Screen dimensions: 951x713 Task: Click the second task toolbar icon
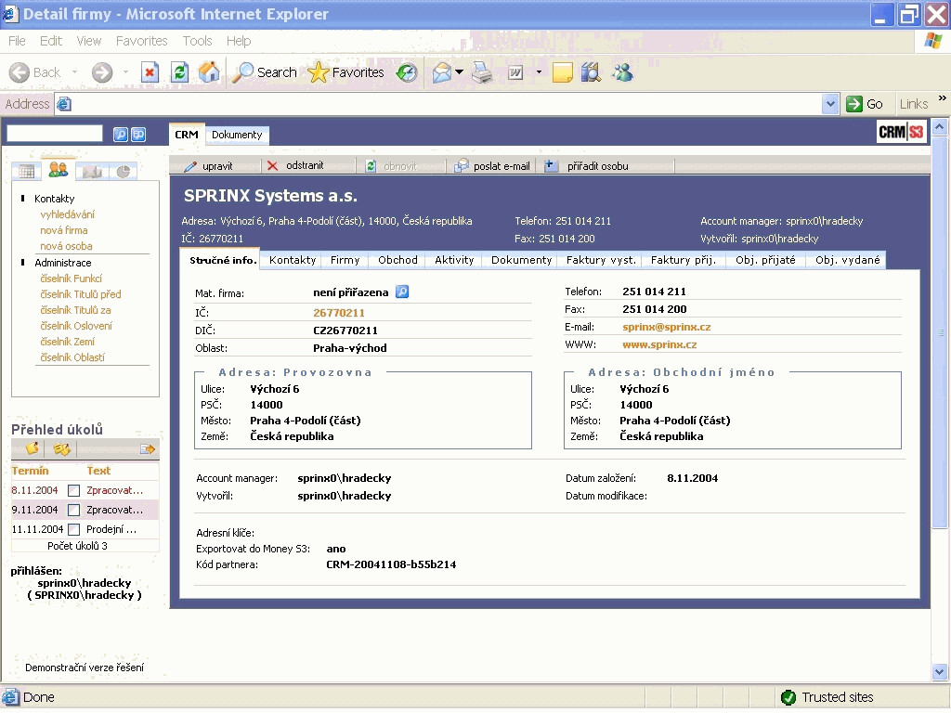pos(62,448)
